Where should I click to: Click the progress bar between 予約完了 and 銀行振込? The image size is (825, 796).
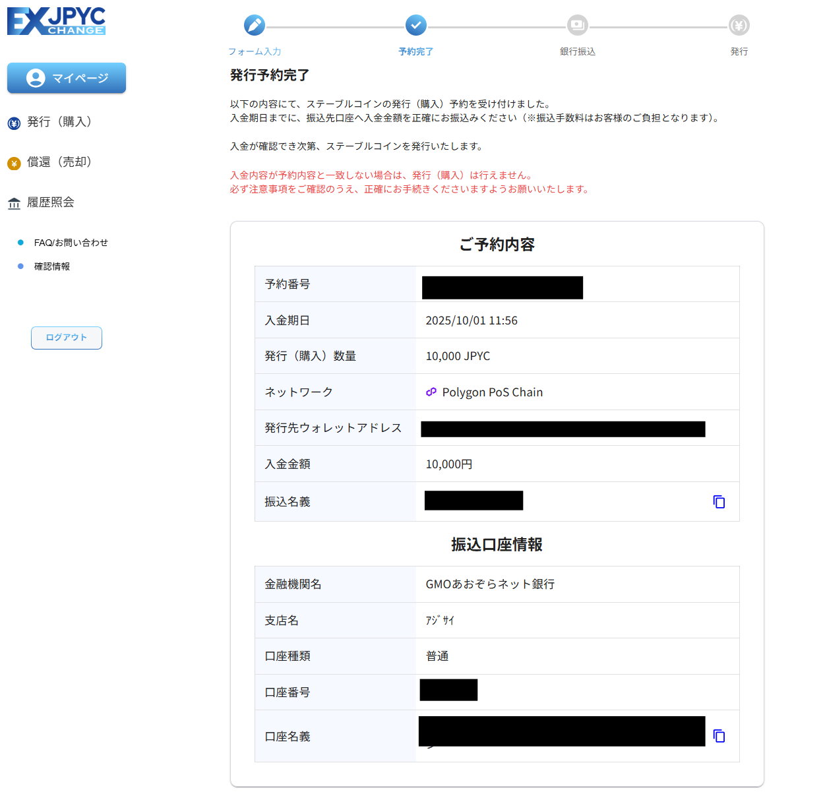497,25
